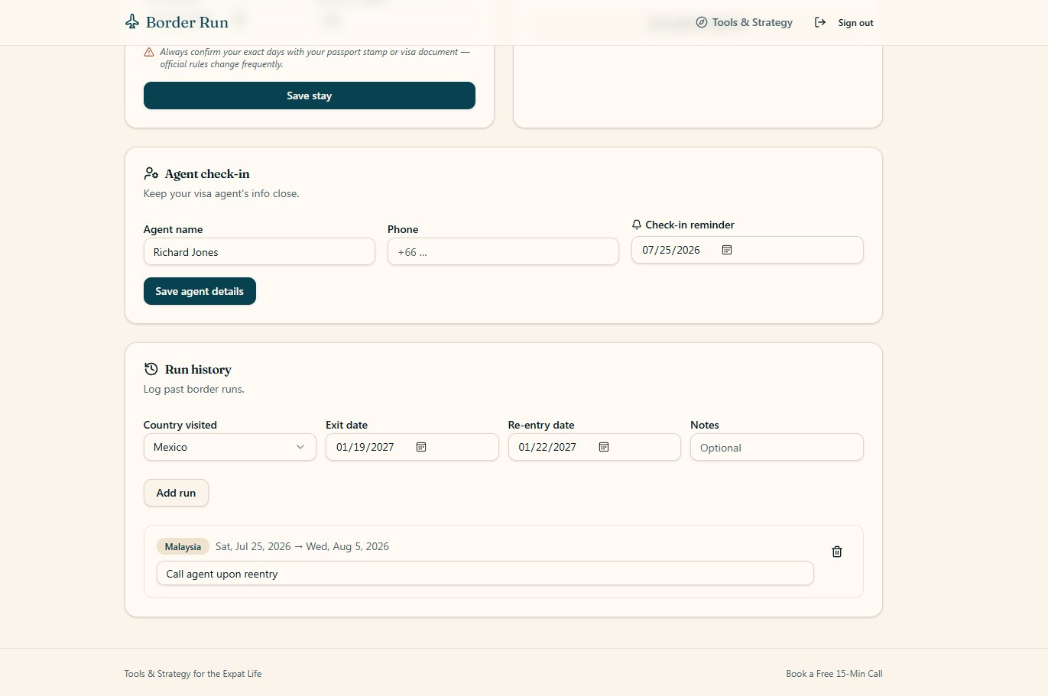The image size is (1048, 696).
Task: Click the bell icon next to Check-in reminder
Action: point(637,225)
